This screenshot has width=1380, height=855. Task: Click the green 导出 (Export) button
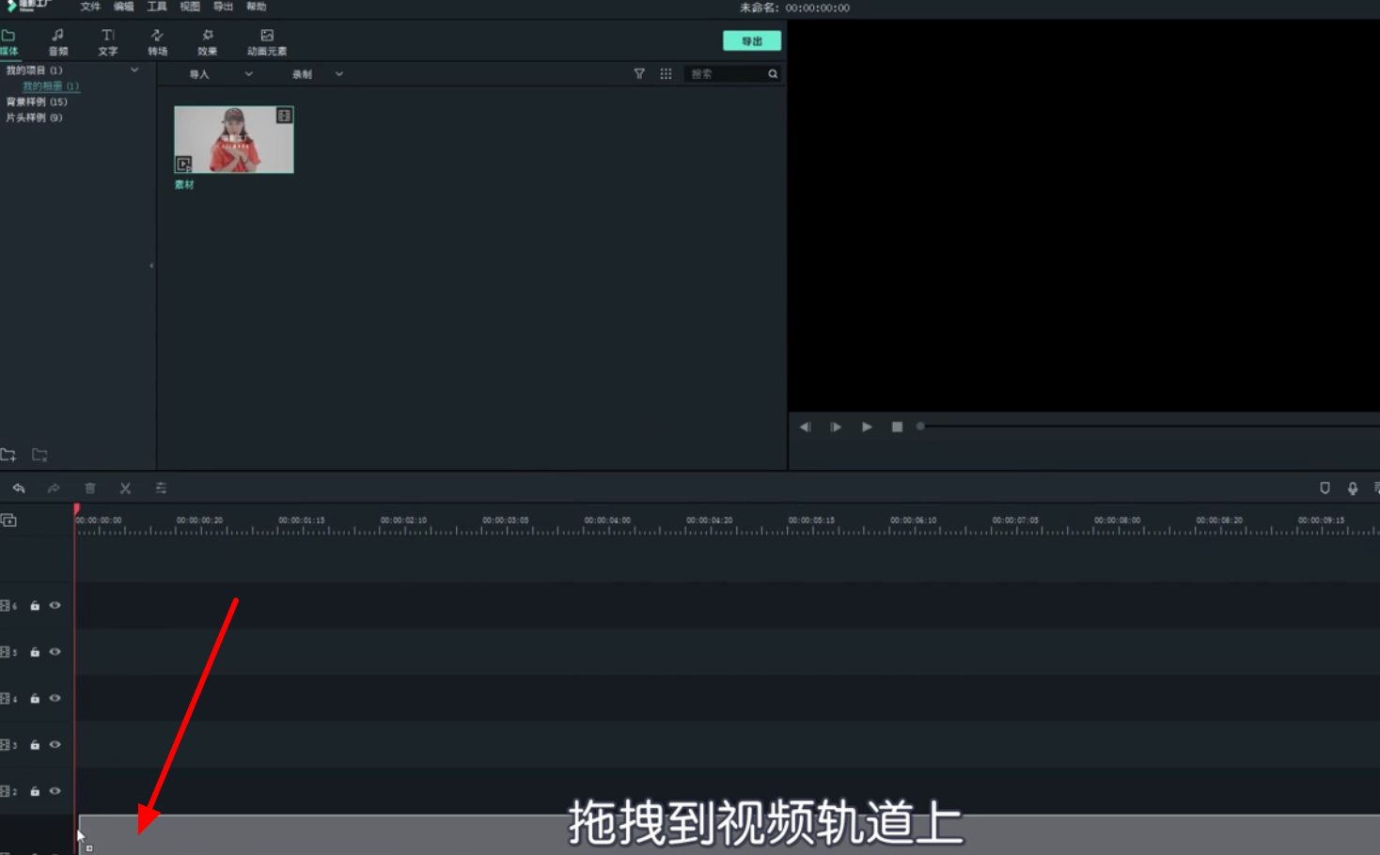[751, 40]
